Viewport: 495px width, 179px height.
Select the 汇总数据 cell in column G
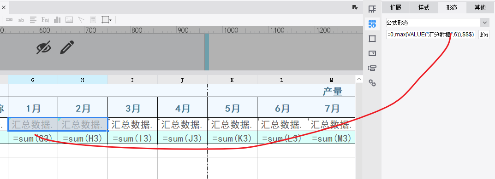(x=33, y=125)
